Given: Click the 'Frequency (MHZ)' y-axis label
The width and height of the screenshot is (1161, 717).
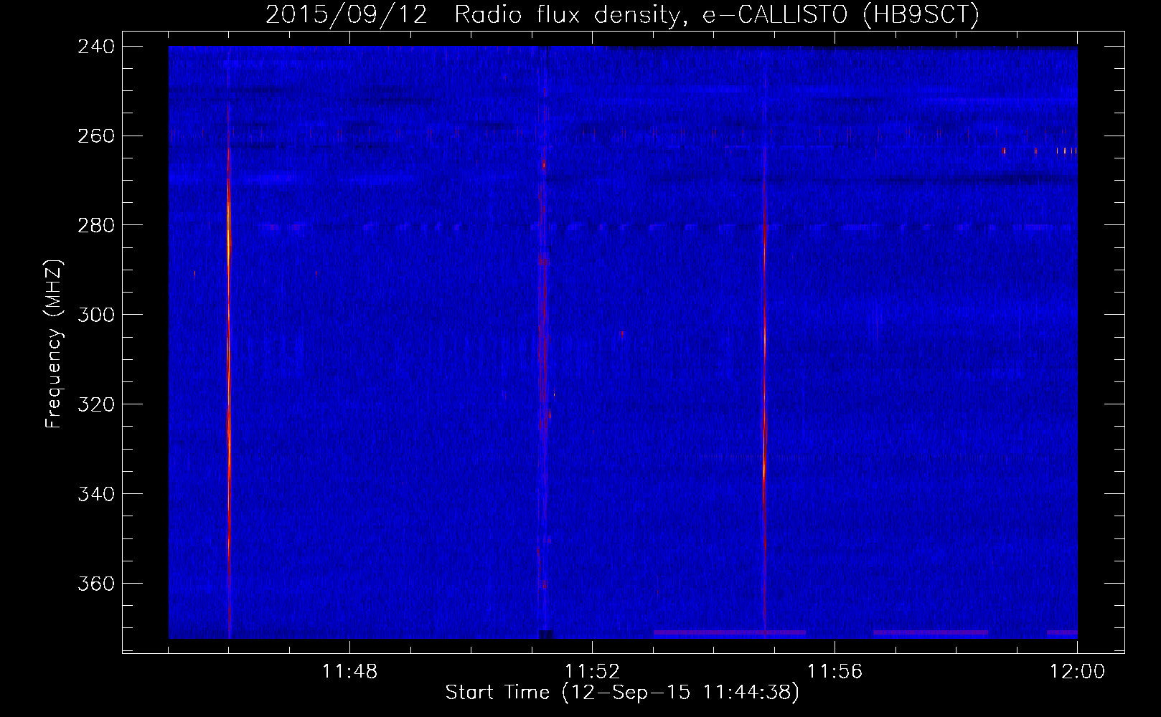Looking at the screenshot, I should (x=54, y=344).
